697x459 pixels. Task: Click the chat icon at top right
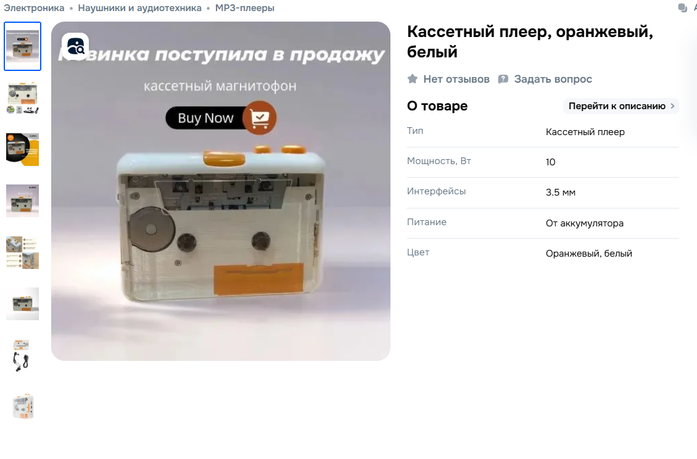click(682, 8)
